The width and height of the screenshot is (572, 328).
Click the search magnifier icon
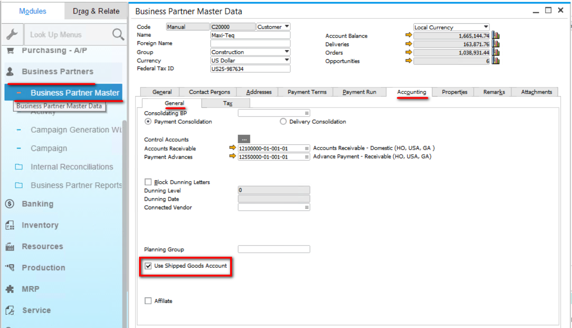click(x=118, y=35)
